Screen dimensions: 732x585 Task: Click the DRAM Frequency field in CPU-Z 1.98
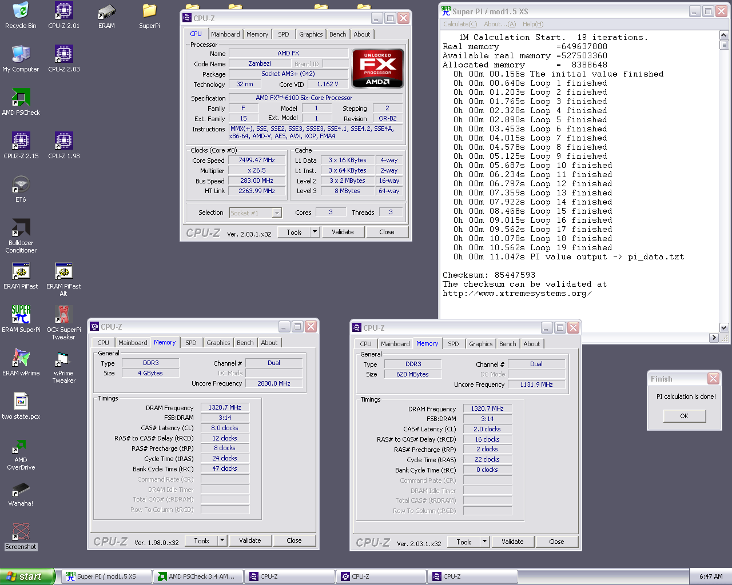(225, 408)
